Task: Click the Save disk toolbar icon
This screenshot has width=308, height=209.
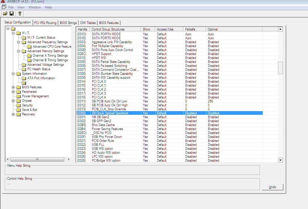Action: click(12, 14)
